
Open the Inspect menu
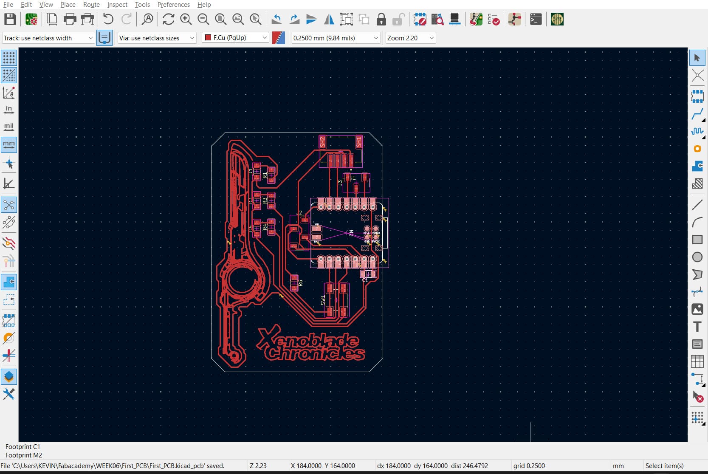coord(117,5)
